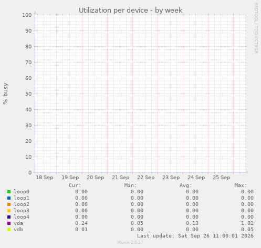261x248 pixels.
Task: Click the loop0 green color swatch
Action: (x=9, y=192)
